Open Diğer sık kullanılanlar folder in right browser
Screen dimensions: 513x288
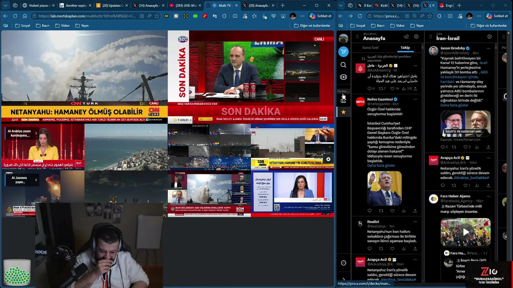tap(489, 25)
